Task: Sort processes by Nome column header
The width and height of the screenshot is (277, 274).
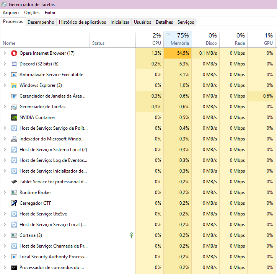Action: click(x=45, y=39)
